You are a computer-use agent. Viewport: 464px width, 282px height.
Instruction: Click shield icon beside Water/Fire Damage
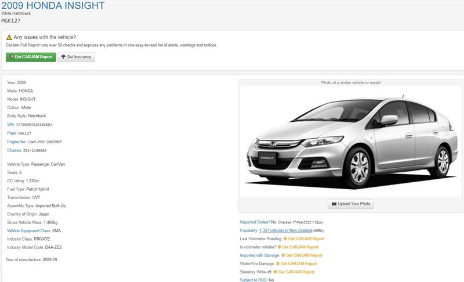[278, 263]
